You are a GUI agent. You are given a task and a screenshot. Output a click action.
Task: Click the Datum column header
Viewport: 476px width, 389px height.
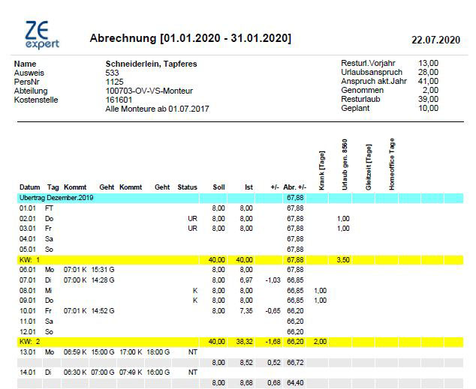click(x=30, y=187)
